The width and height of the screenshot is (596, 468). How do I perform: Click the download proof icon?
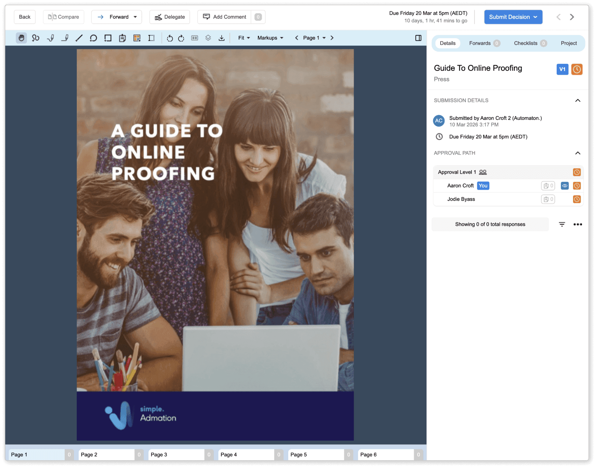(x=222, y=38)
